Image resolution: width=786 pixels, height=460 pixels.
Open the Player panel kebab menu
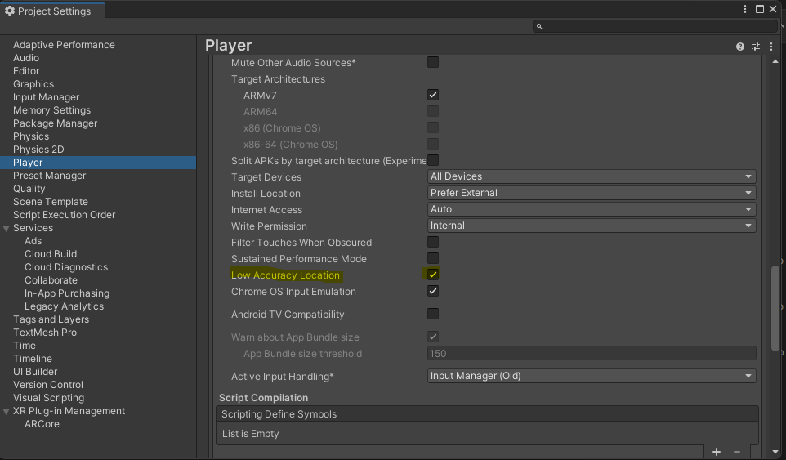(x=771, y=47)
